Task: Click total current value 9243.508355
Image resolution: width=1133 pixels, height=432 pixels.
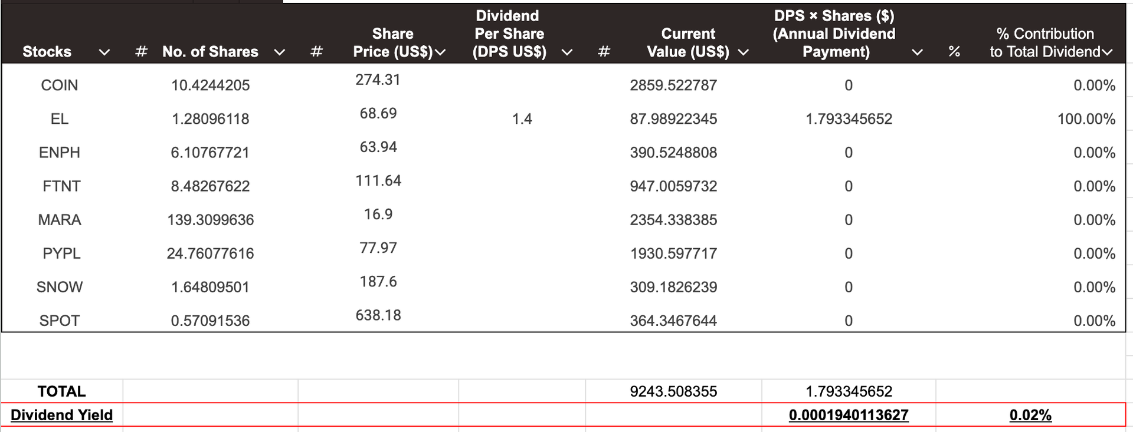Action: [673, 391]
